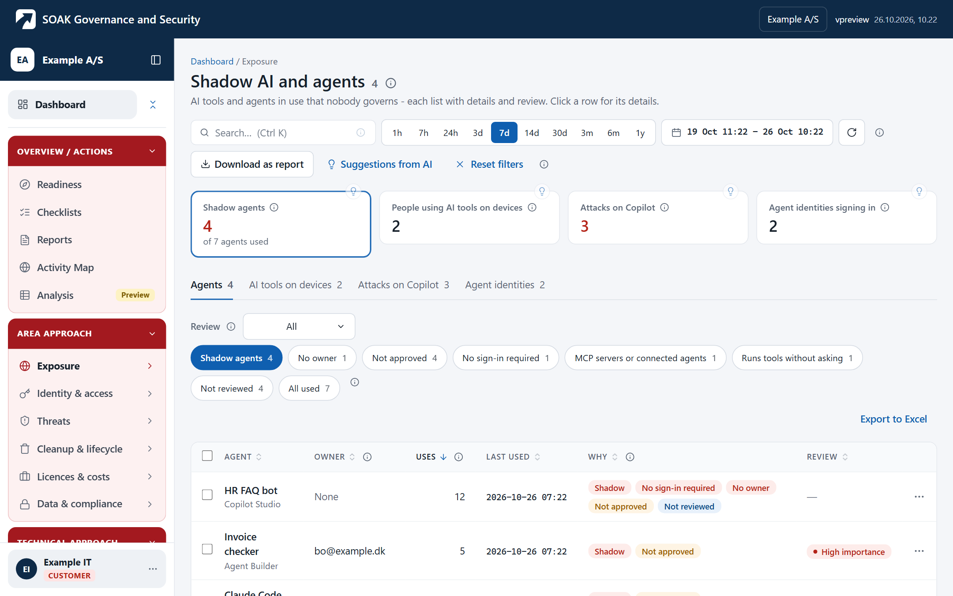Viewport: 953px width, 596px height.
Task: Click Download as report button
Action: [252, 164]
